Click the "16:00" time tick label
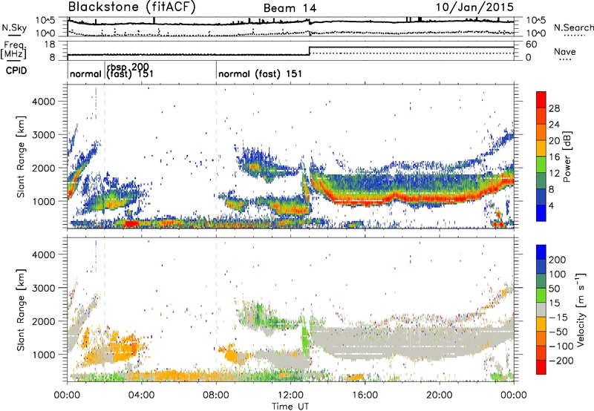 pos(365,395)
